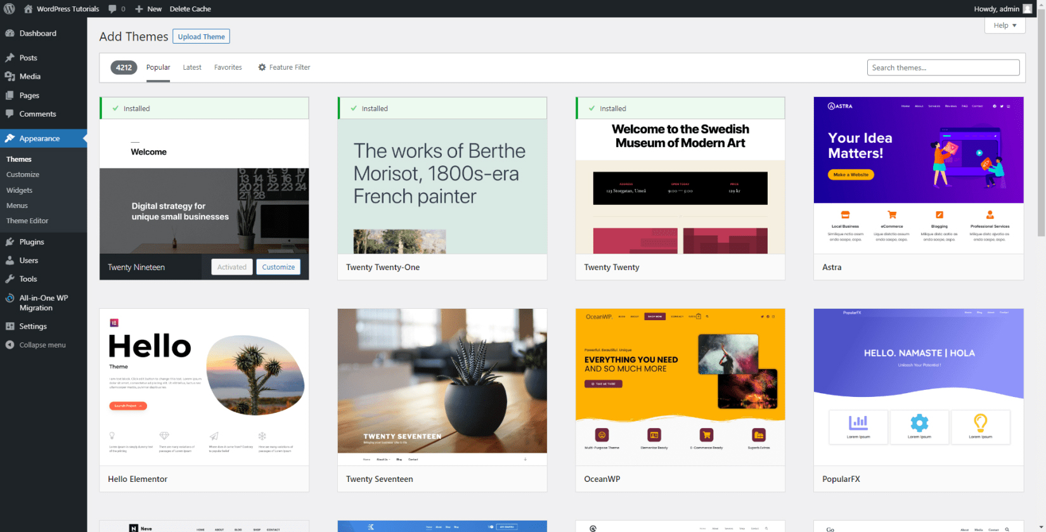Click the Twenty Twenty-One theme name
The height and width of the screenshot is (532, 1046).
coord(383,268)
